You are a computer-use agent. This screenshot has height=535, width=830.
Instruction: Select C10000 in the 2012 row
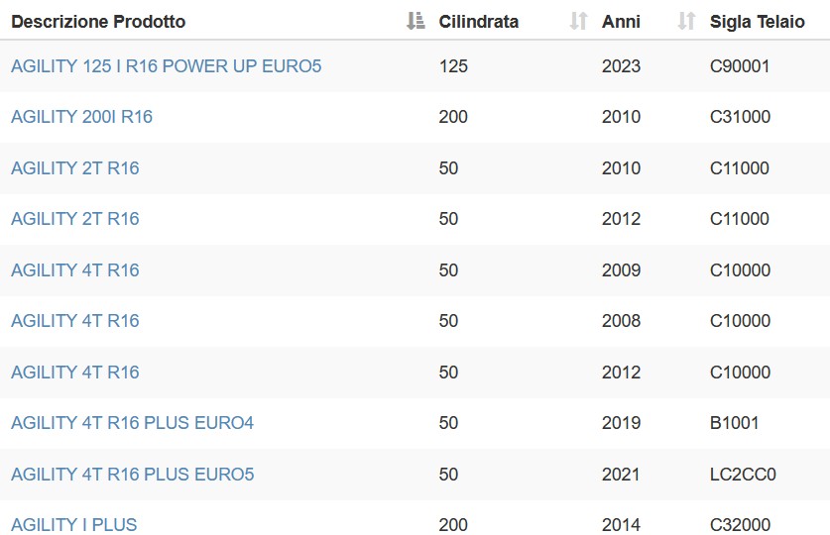pyautogui.click(x=740, y=373)
